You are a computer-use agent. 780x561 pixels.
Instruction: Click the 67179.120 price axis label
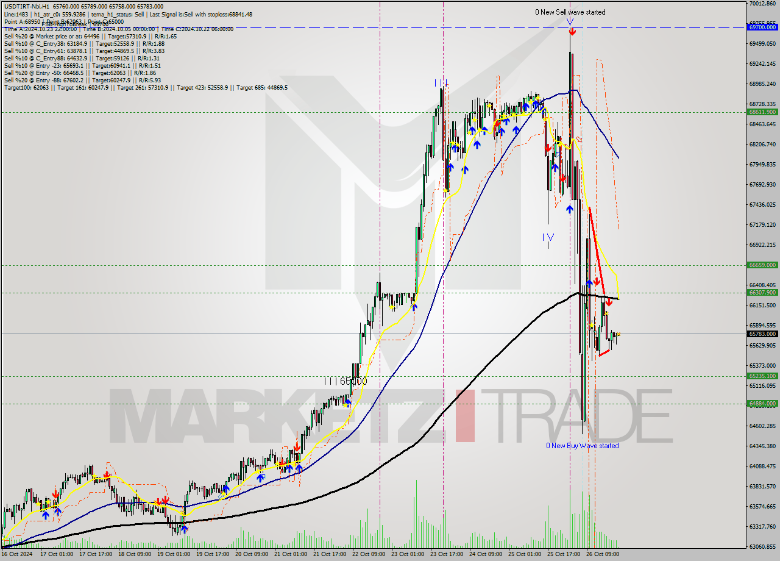[762, 225]
